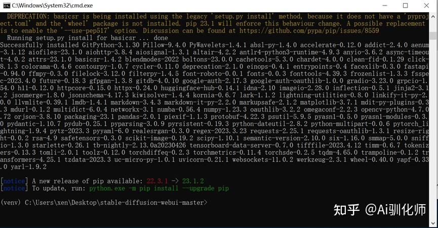Click the second blue [notice] label
The image size is (438, 228).
click(x=14, y=188)
